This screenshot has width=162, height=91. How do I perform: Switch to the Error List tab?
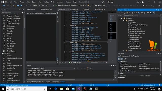click(47, 82)
